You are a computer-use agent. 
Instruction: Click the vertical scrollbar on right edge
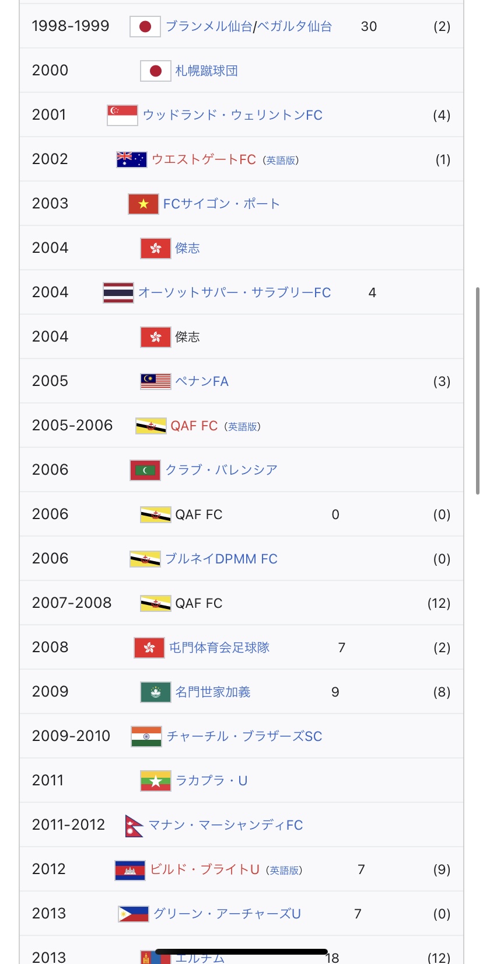(x=478, y=391)
